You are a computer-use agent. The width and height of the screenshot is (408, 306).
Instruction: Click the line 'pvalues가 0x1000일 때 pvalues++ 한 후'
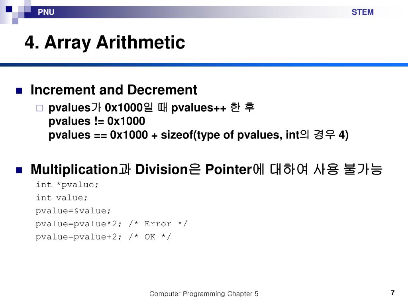pyautogui.click(x=151, y=108)
